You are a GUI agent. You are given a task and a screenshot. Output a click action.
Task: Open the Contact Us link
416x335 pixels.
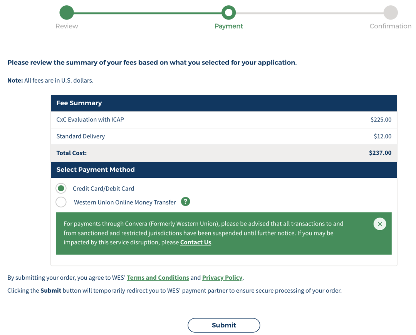click(196, 242)
